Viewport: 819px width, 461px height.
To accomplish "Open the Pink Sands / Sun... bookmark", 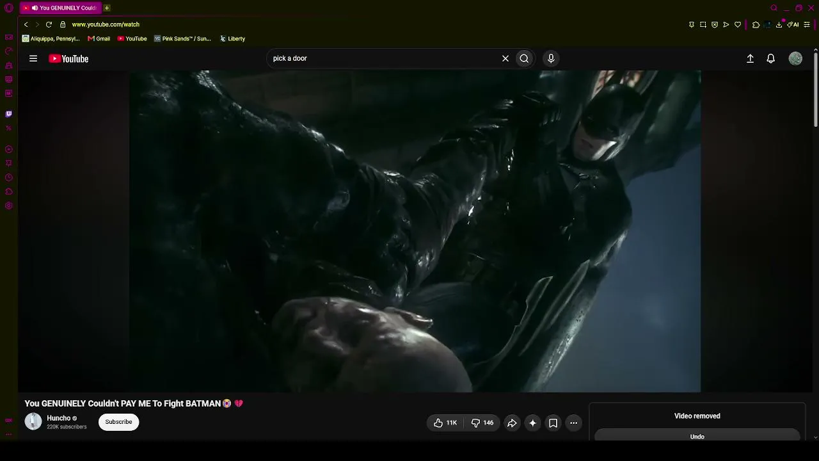I will (x=182, y=38).
